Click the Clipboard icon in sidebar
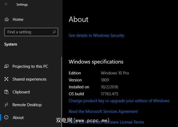 (x=7, y=92)
